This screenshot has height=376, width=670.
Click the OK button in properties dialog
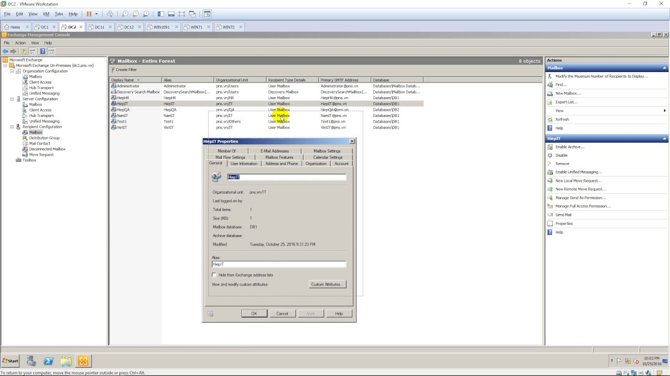pyautogui.click(x=254, y=313)
